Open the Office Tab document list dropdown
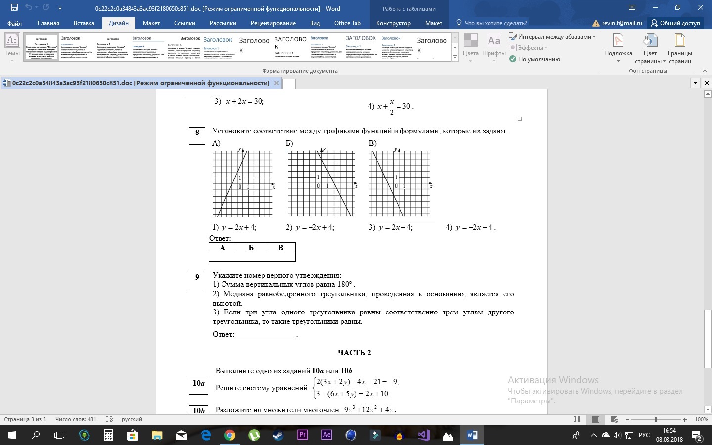Viewport: 712px width, 445px height. click(x=696, y=83)
